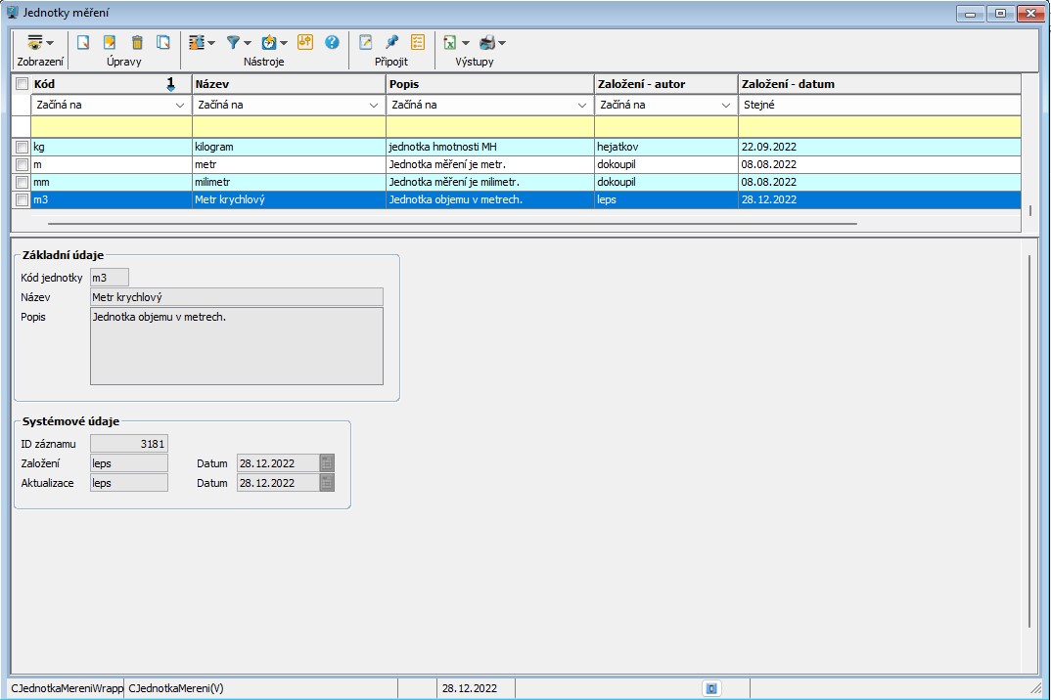
Task: Expand the Kód filter 'Začíná na' dropdown
Action: [180, 105]
